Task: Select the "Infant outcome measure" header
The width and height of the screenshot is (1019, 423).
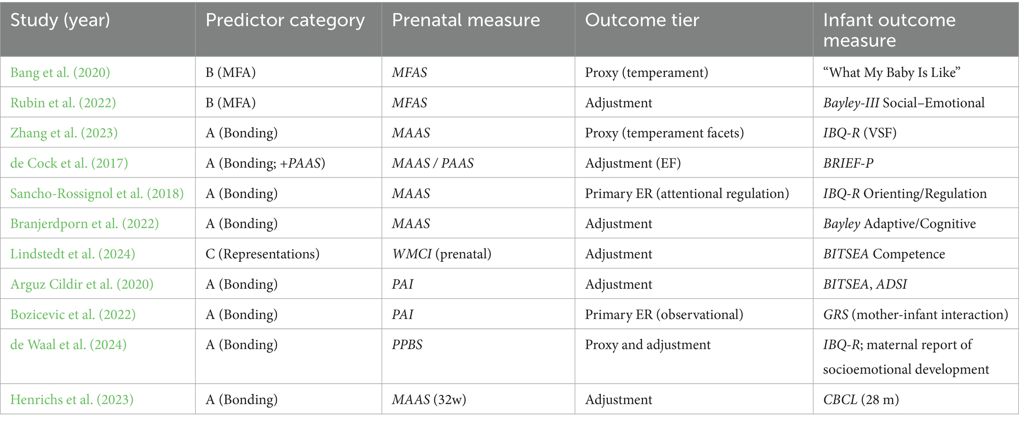Action: coord(889,30)
